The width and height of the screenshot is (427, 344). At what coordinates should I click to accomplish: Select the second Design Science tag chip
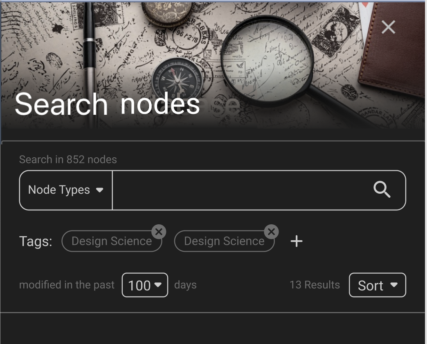[x=224, y=241]
